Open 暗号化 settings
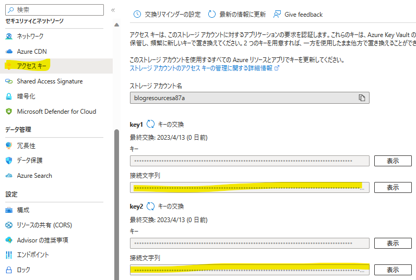This screenshot has width=416, height=280. click(26, 96)
